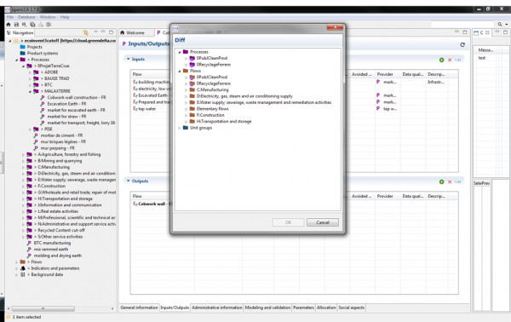Click the Product systems folder icon

click(x=23, y=53)
